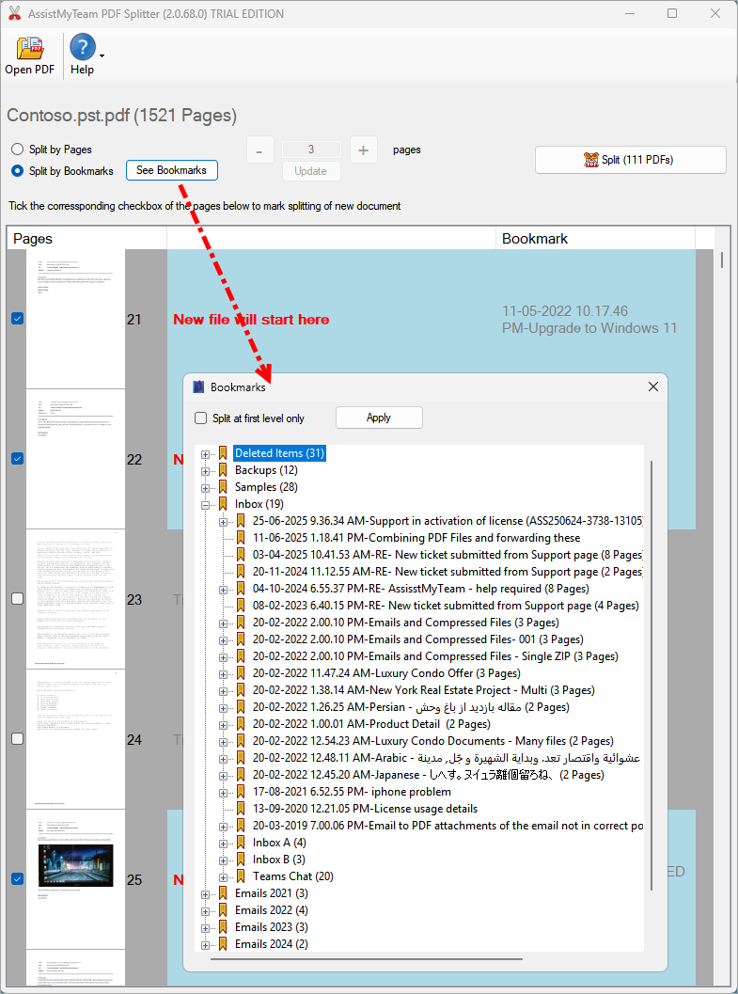Click the bookmark icon beside Backups
The width and height of the screenshot is (738, 994).
(224, 470)
